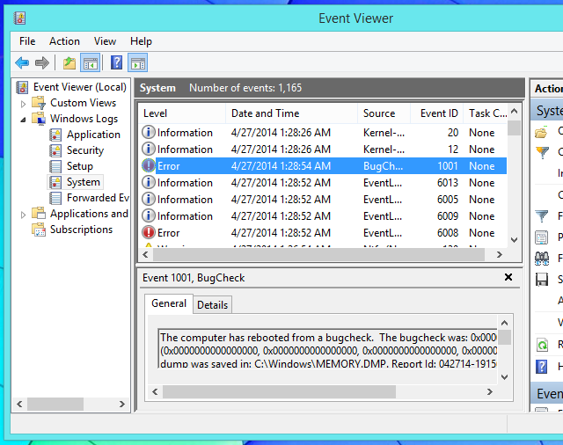Select the Information event with ID 6005

pyautogui.click(x=323, y=199)
